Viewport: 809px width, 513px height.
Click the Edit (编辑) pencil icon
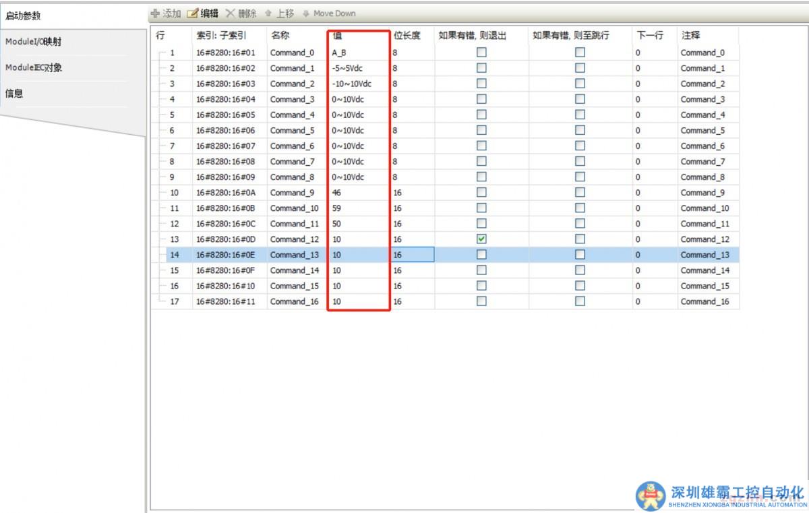coord(193,13)
